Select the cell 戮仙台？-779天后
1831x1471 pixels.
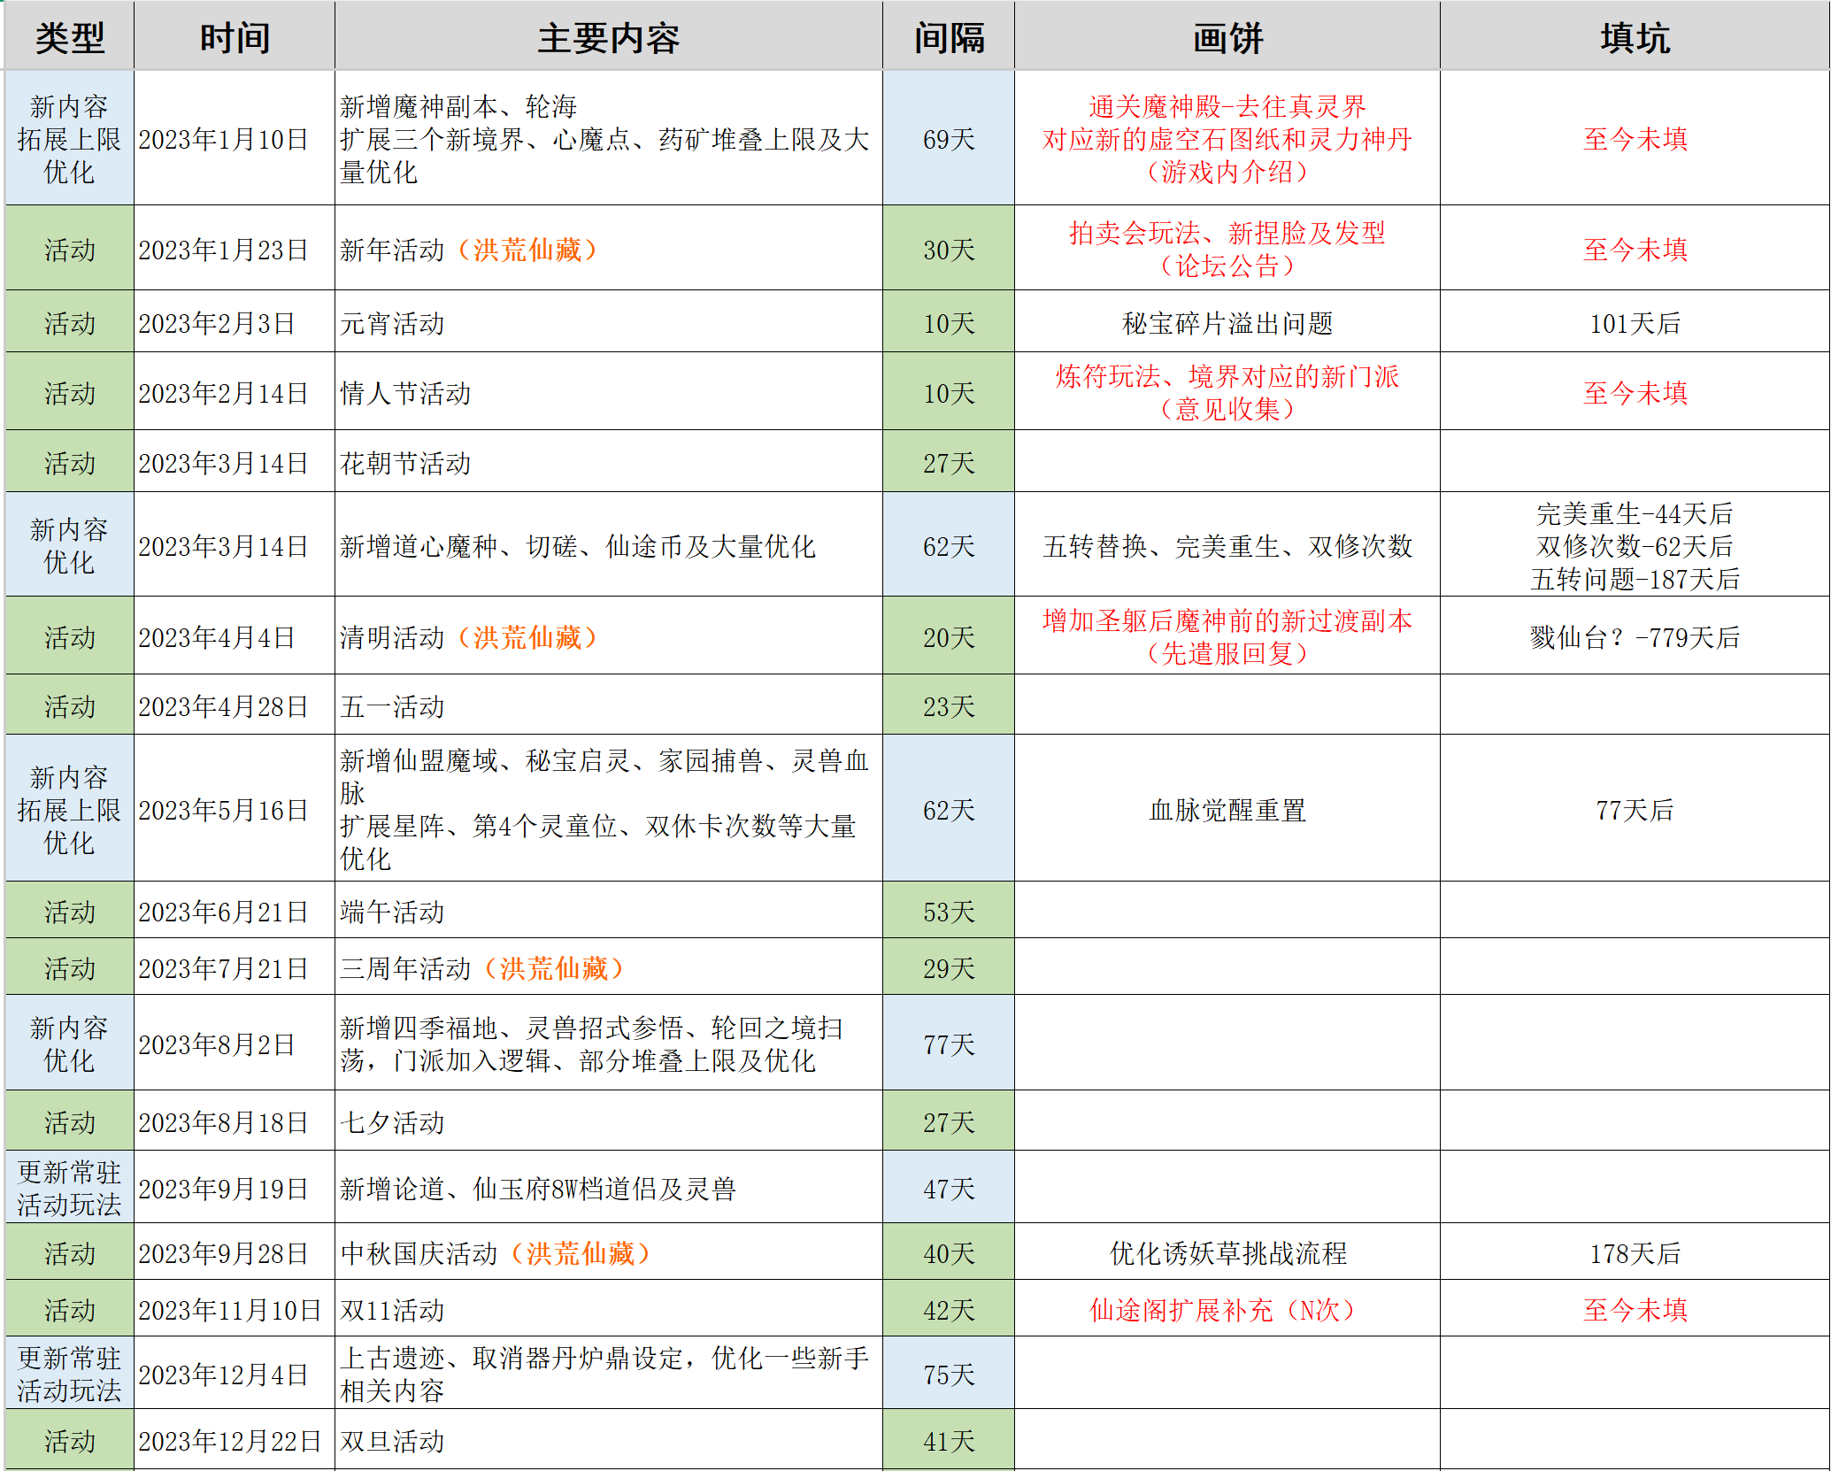(1635, 636)
